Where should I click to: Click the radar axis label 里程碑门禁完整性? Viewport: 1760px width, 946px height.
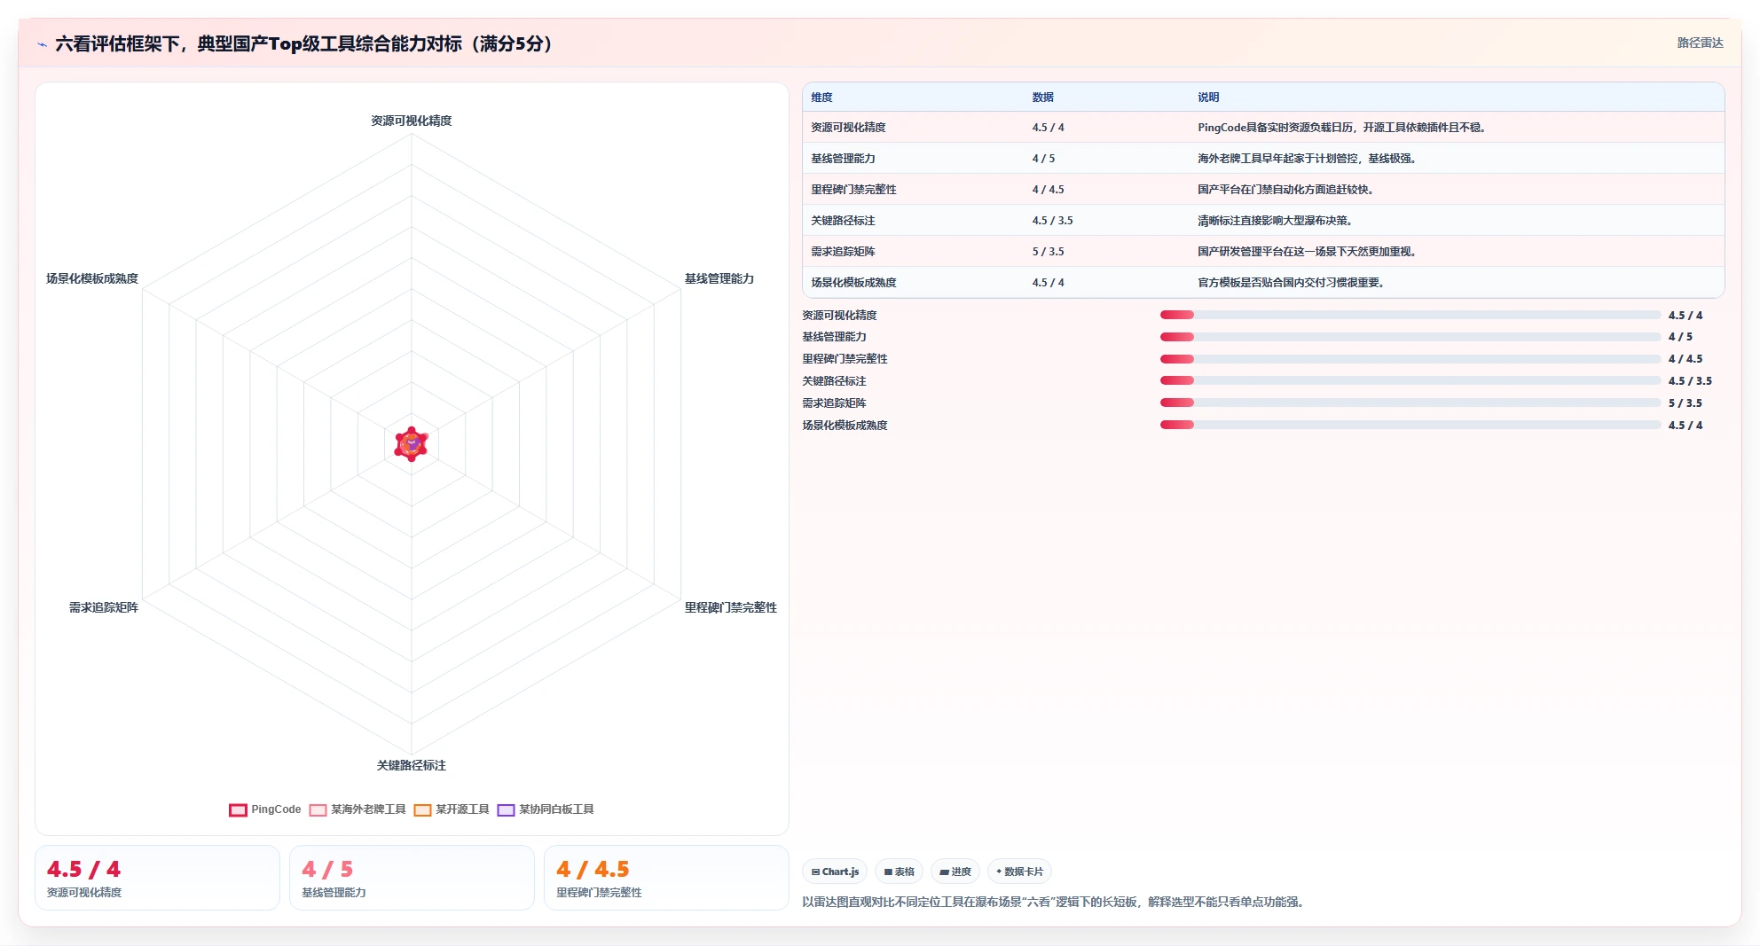pos(731,607)
